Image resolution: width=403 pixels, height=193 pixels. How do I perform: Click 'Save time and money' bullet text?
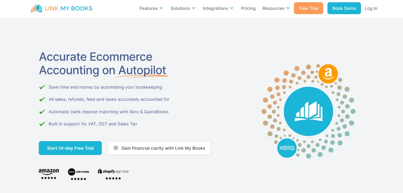tap(105, 87)
